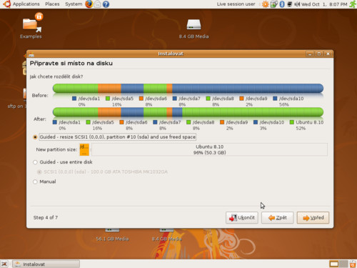Viewport: 357px width, 268px height.
Task: Click the Ubuntu 8.10 green swatch in After legend
Action: pyautogui.click(x=292, y=122)
